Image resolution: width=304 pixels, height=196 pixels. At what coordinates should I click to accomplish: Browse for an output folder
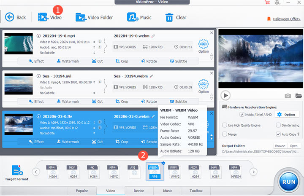click(280, 146)
